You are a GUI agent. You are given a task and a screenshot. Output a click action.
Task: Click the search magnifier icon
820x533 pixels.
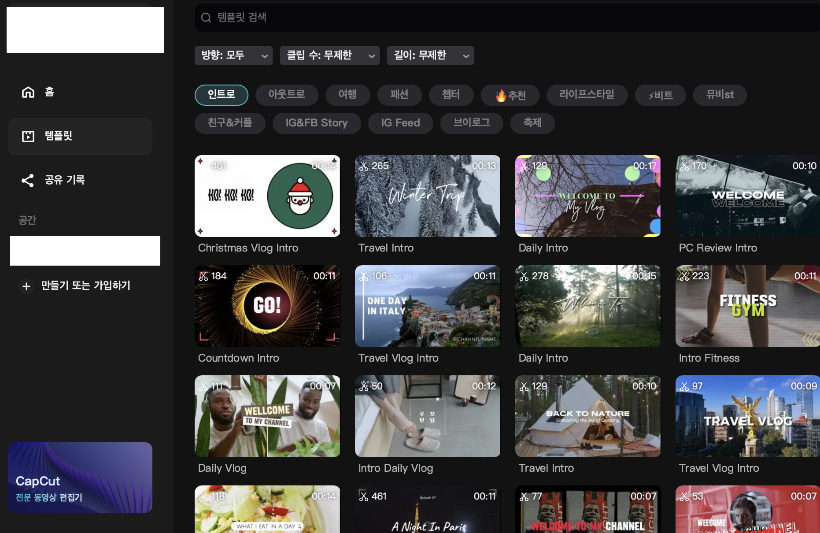(206, 18)
